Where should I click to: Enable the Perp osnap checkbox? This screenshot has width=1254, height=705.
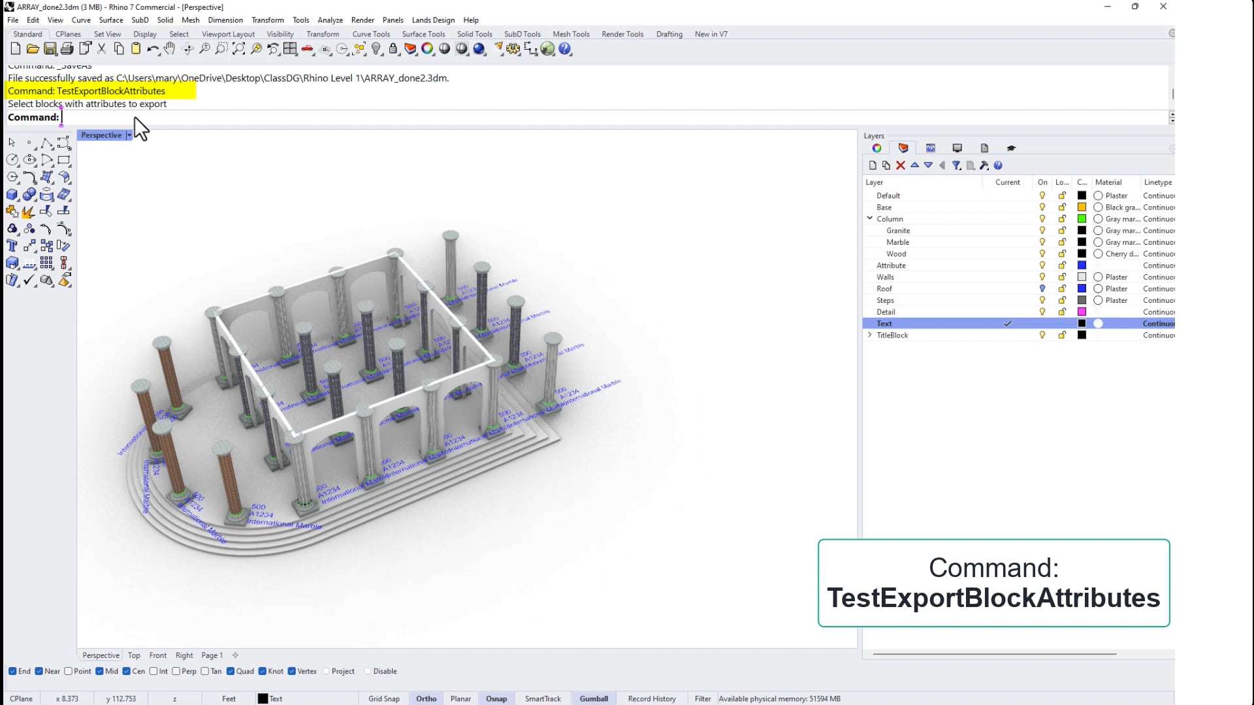[x=176, y=671]
